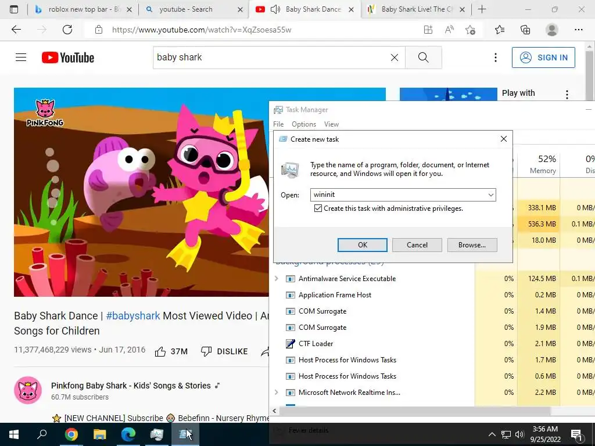Click the SIGN IN button on YouTube
Image resolution: width=595 pixels, height=446 pixels.
click(x=543, y=57)
